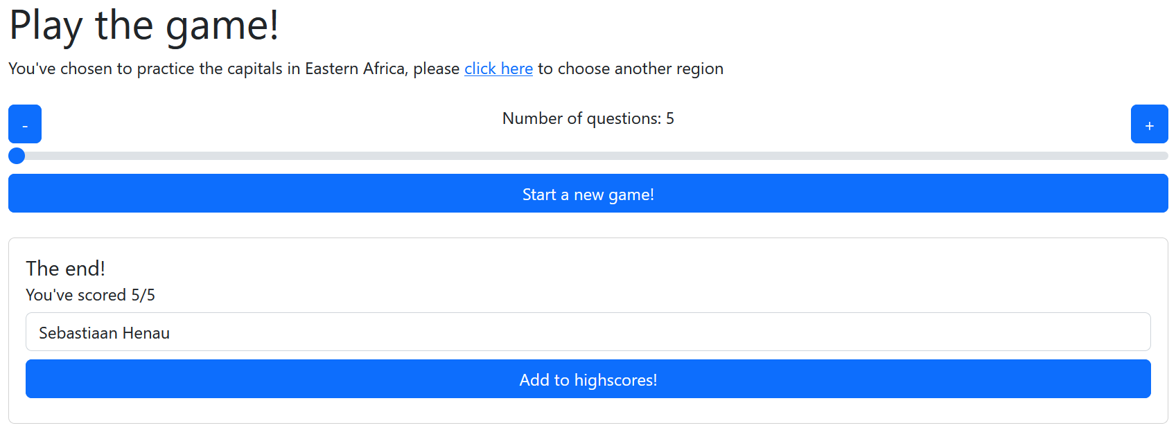Start a new game
Viewport: 1176px width, 430px height.
coord(588,193)
